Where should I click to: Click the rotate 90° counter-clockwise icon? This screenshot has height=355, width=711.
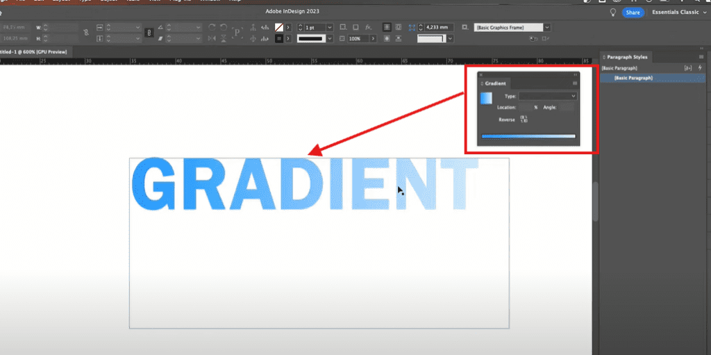(223, 27)
